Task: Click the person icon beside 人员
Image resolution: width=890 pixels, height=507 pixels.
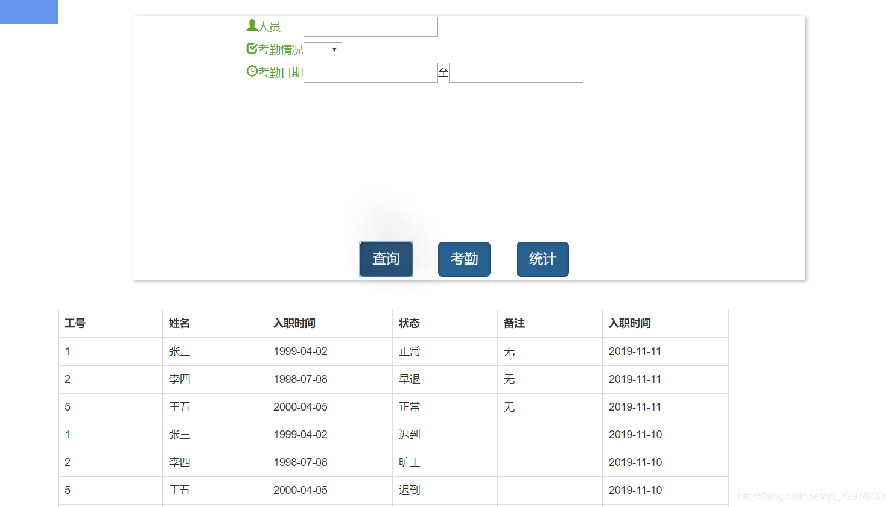Action: [x=252, y=25]
